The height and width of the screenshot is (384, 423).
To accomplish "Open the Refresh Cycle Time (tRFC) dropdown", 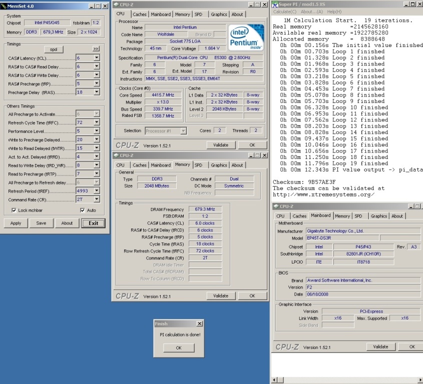I will click(x=97, y=122).
